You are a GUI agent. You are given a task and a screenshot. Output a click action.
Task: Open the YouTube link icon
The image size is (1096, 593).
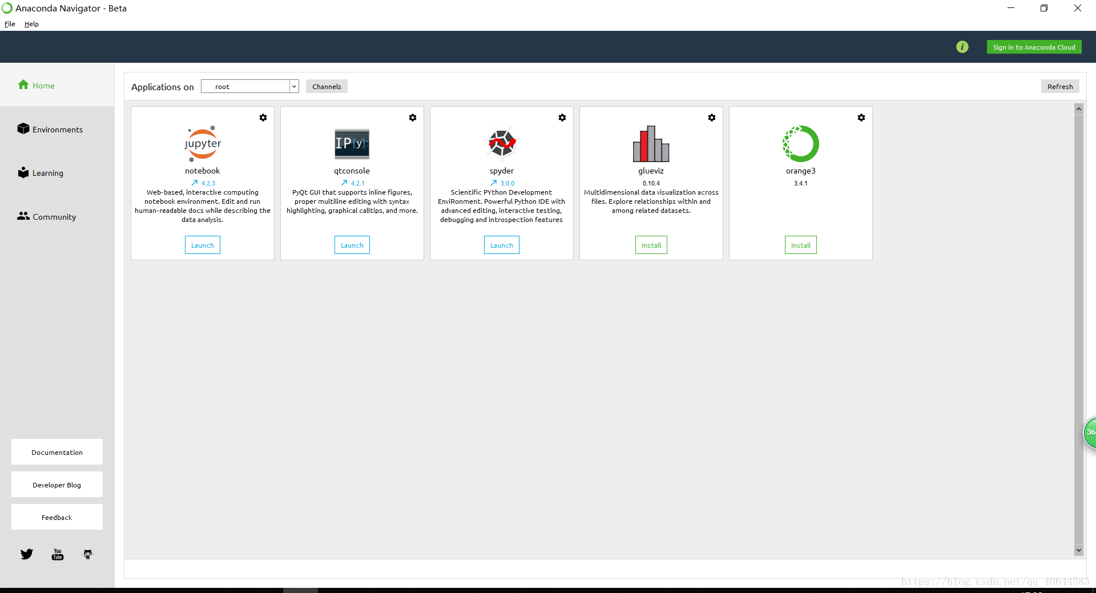pos(58,554)
